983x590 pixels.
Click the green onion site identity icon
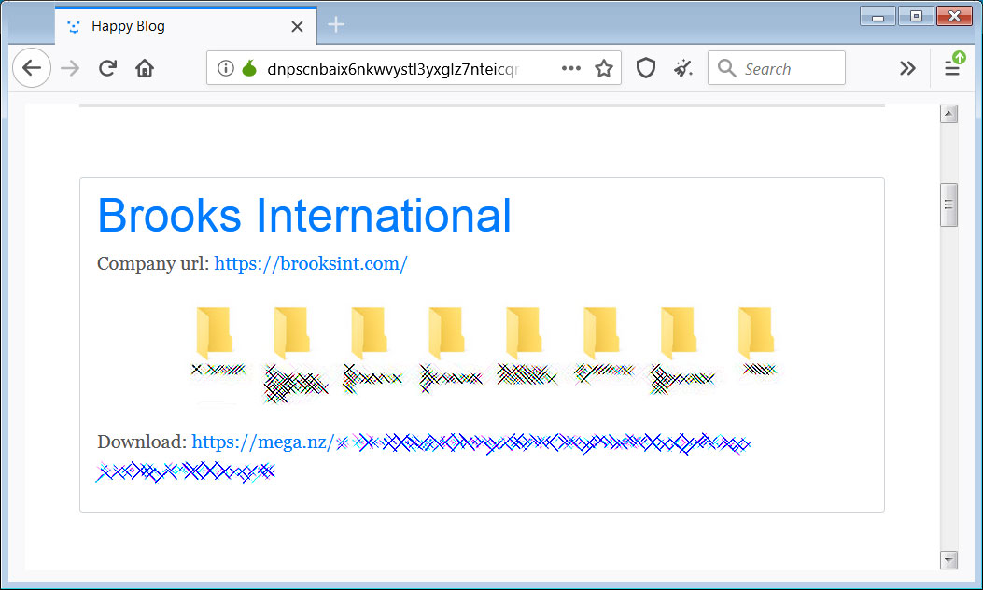249,68
